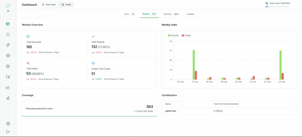Screen dimensions: 302x137
Task: Click the 19 Feb axis label
Action: pos(224,82)
